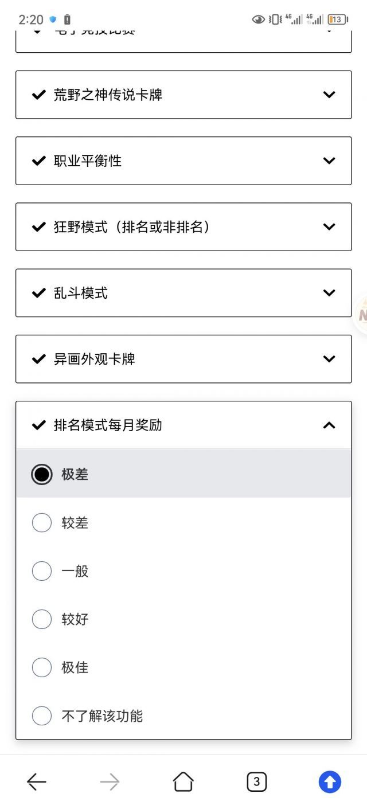
Task: Tap the battery indicator in status bar
Action: 337,19
